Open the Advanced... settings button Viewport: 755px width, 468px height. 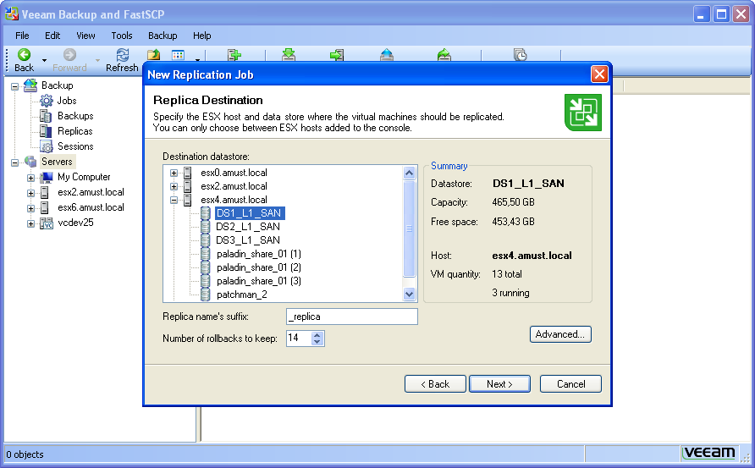pos(560,334)
